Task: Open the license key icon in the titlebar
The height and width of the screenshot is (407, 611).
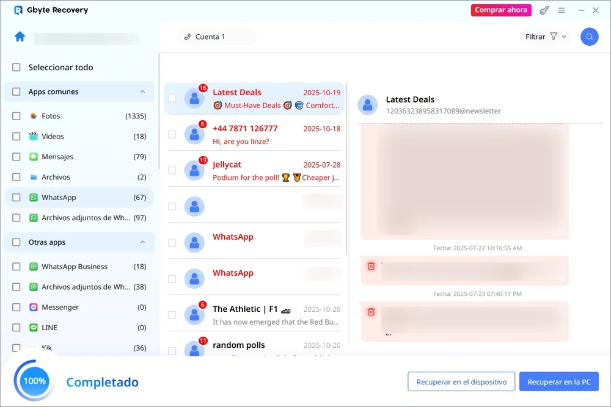Action: coord(544,10)
